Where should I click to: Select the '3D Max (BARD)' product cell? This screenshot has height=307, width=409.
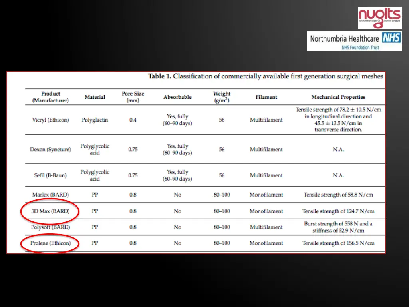coord(50,211)
